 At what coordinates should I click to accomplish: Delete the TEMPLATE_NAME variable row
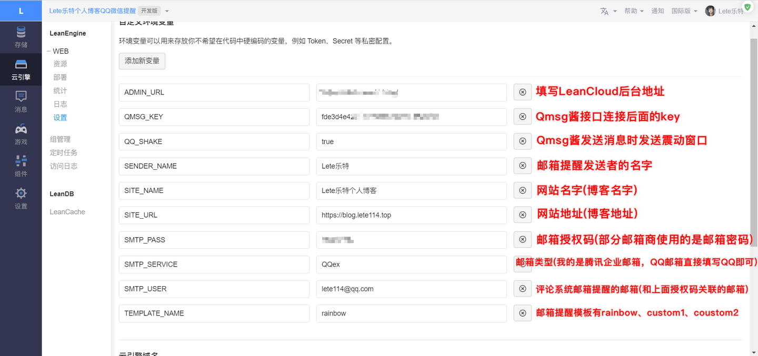tap(522, 313)
